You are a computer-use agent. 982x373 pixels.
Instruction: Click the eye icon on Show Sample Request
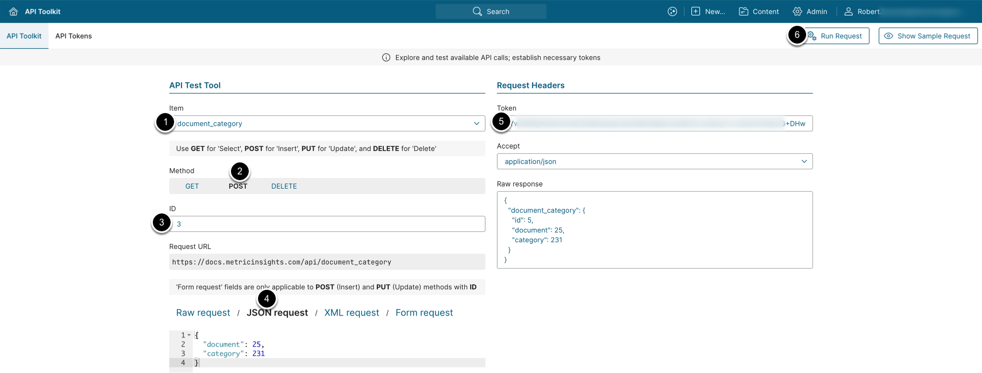click(x=888, y=36)
